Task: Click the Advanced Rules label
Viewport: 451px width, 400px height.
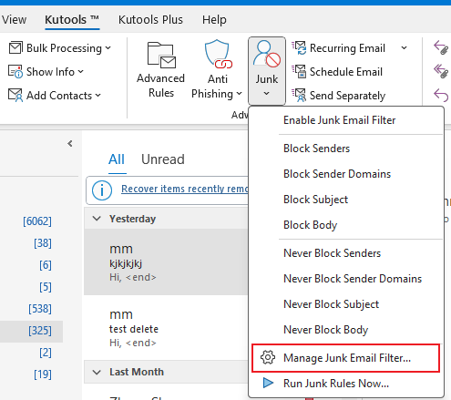Action: click(160, 86)
